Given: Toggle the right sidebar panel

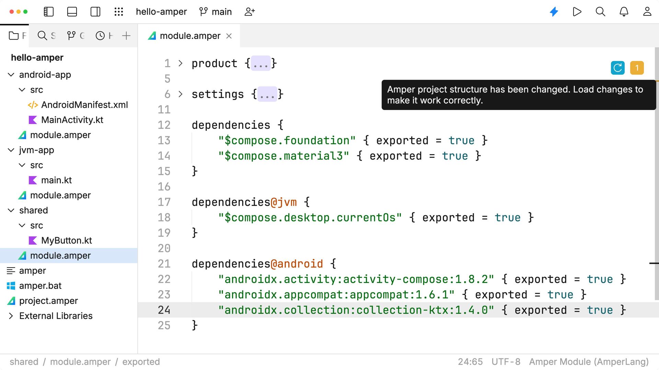Looking at the screenshot, I should coord(95,12).
